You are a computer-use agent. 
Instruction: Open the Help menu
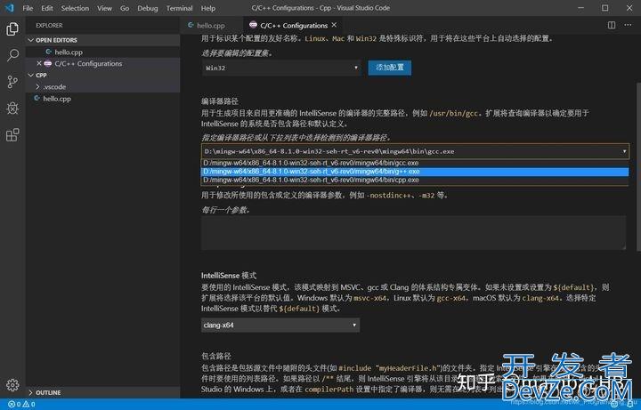pyautogui.click(x=208, y=8)
